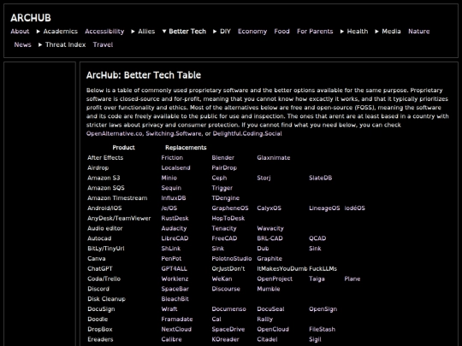
Task: Open the OpenAlternative.co link
Action: 115,133
